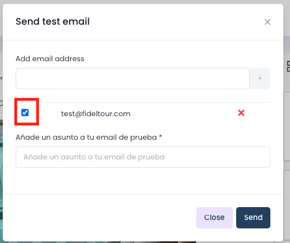This screenshot has width=290, height=243.
Task: Click the Send test email heading
Action: pos(53,21)
